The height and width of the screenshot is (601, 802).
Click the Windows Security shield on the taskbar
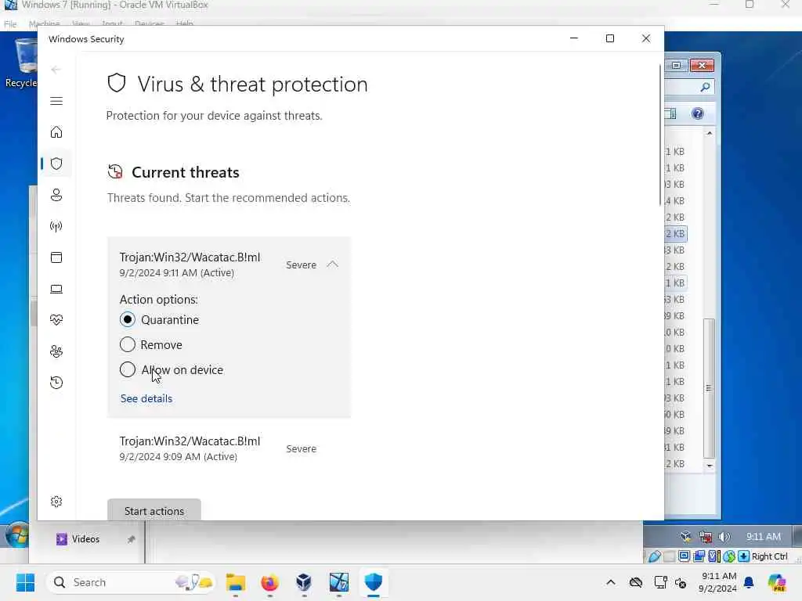[x=374, y=582]
